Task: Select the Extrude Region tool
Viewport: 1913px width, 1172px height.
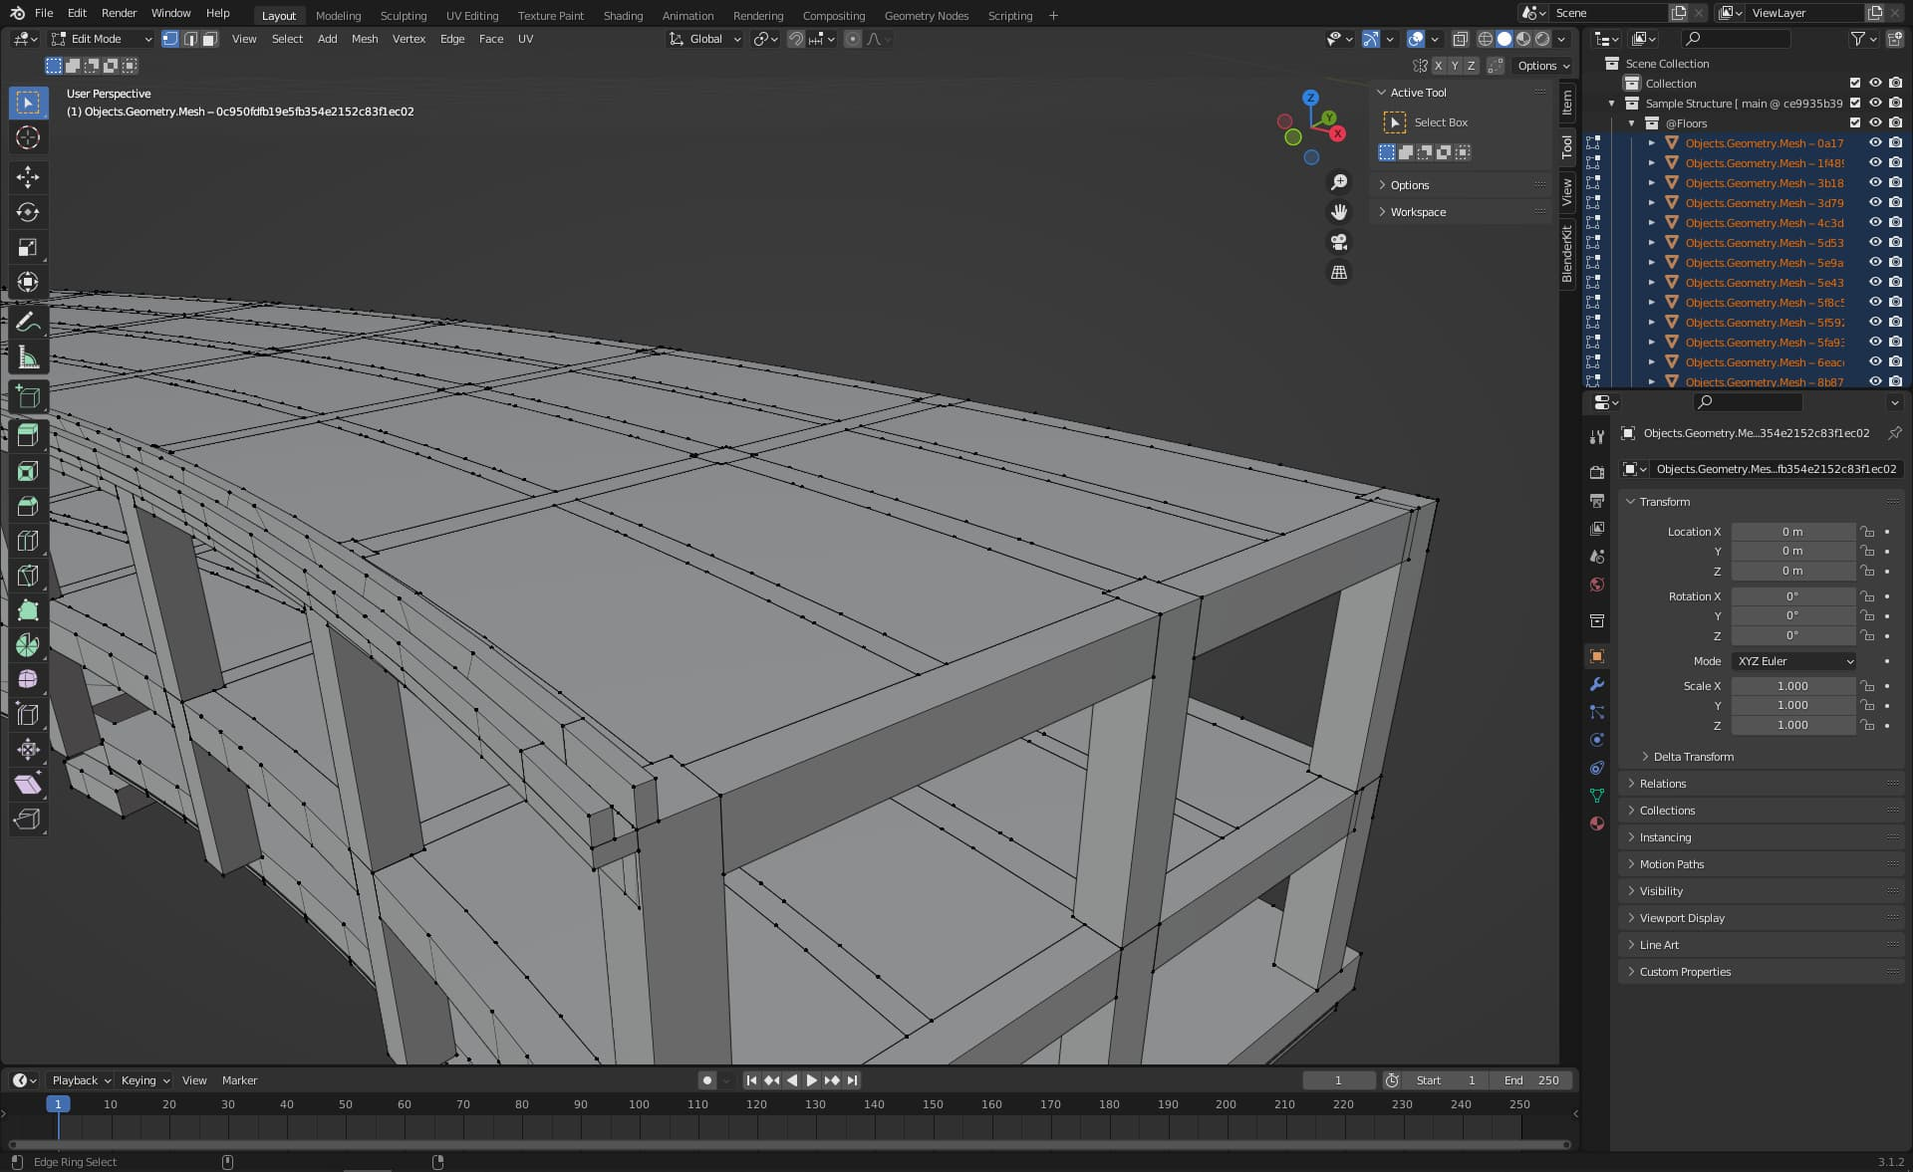Action: (x=28, y=435)
